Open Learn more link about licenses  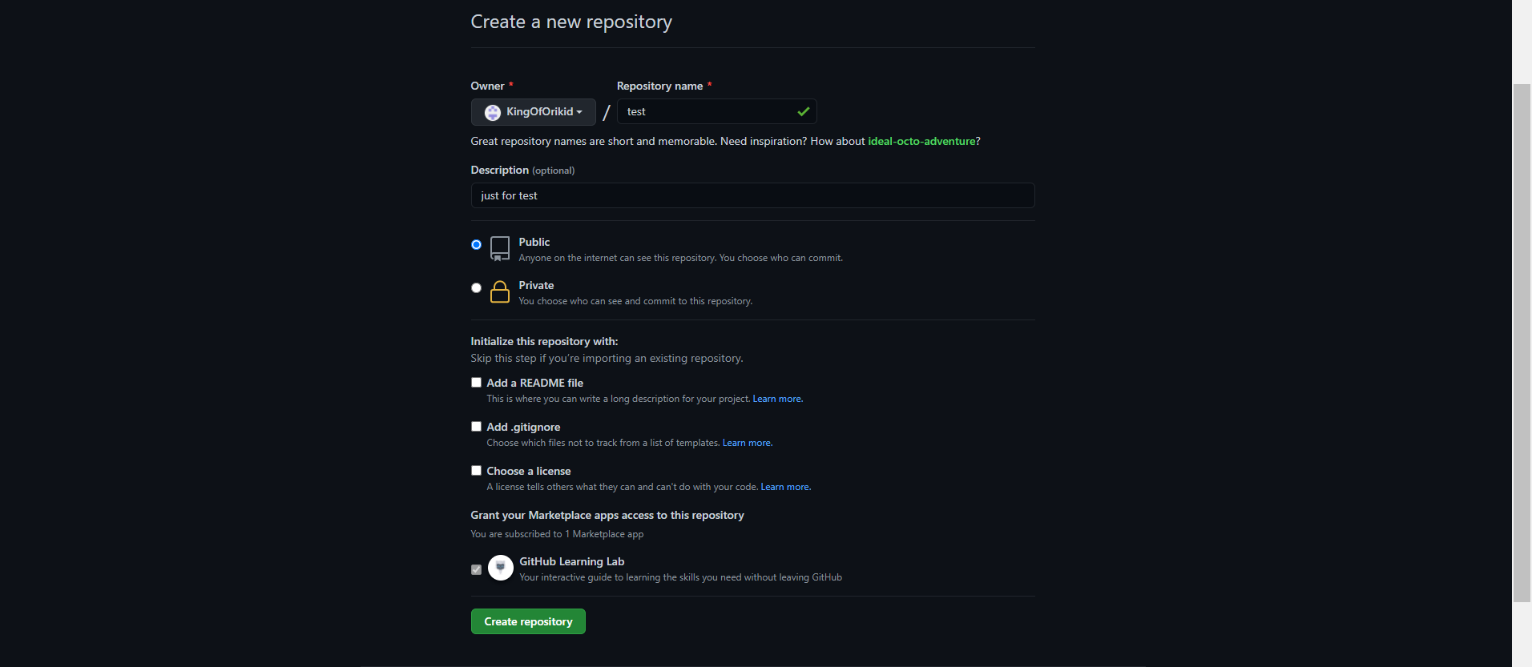point(785,487)
